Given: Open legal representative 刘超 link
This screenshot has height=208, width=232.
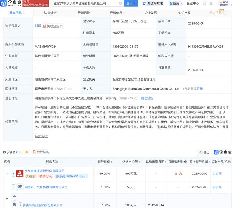Looking at the screenshot, I should 38,26.
